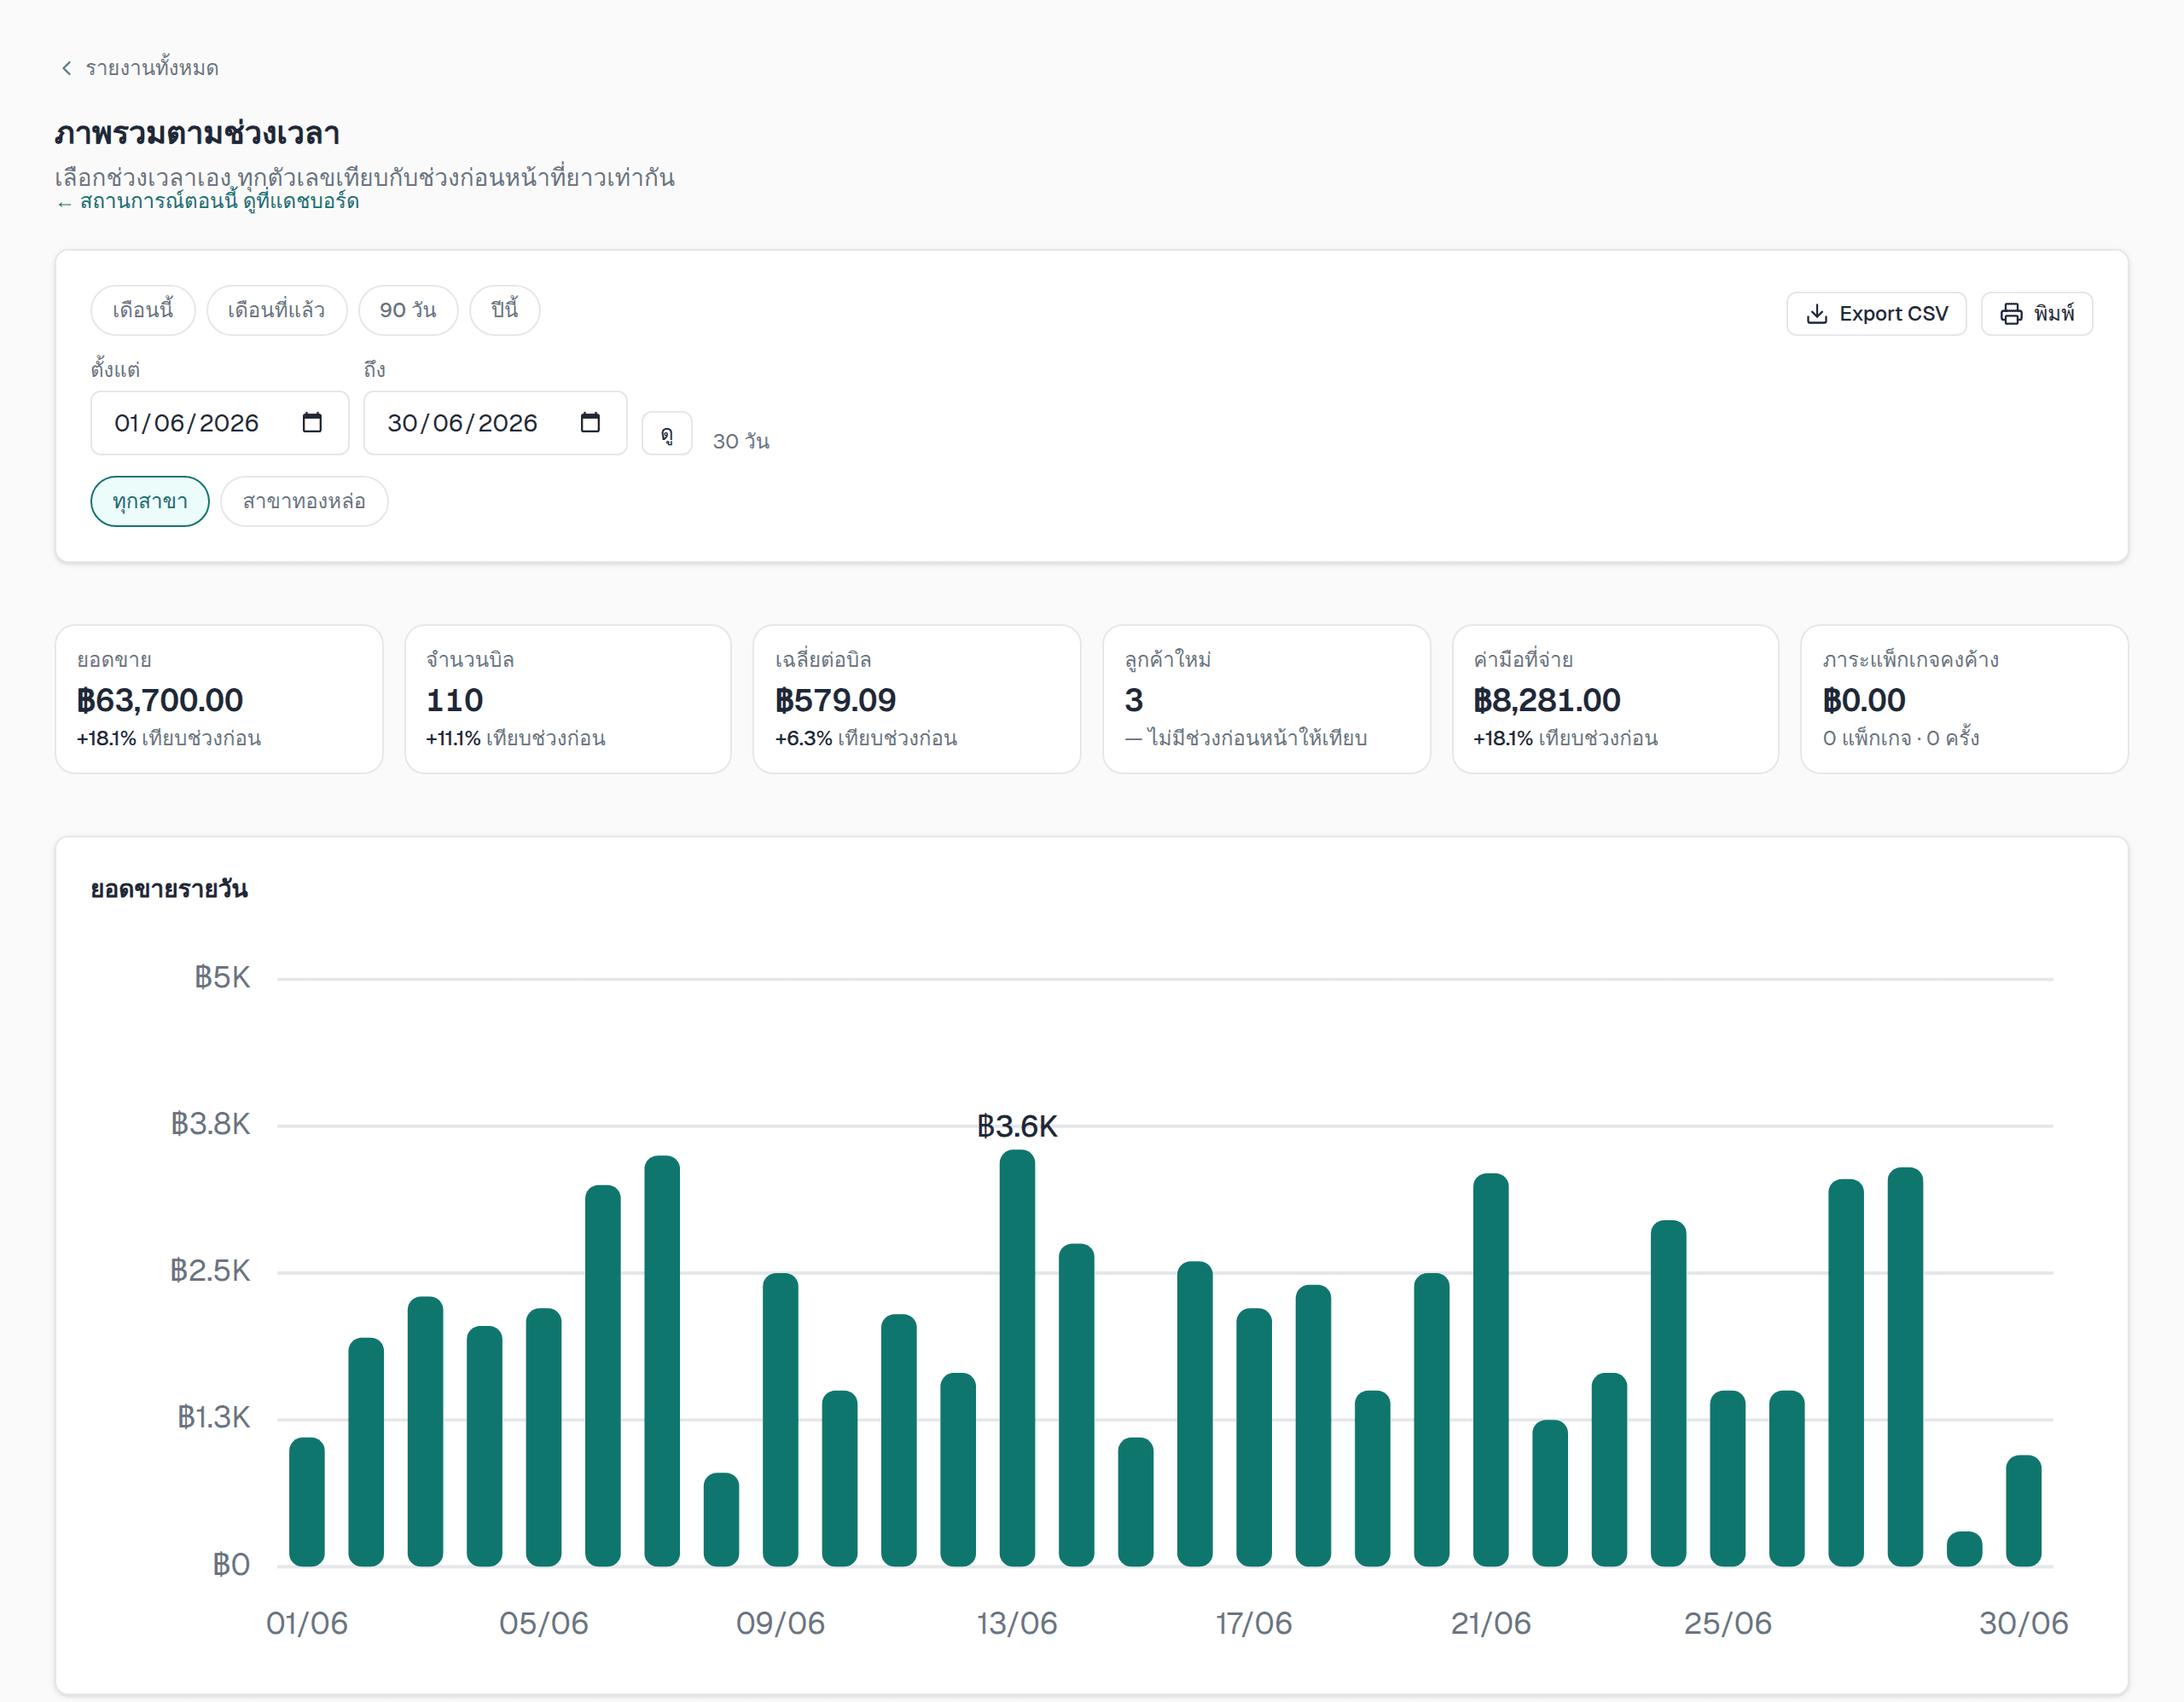The width and height of the screenshot is (2184, 1702).
Task: Click the ดู view button
Action: click(667, 434)
